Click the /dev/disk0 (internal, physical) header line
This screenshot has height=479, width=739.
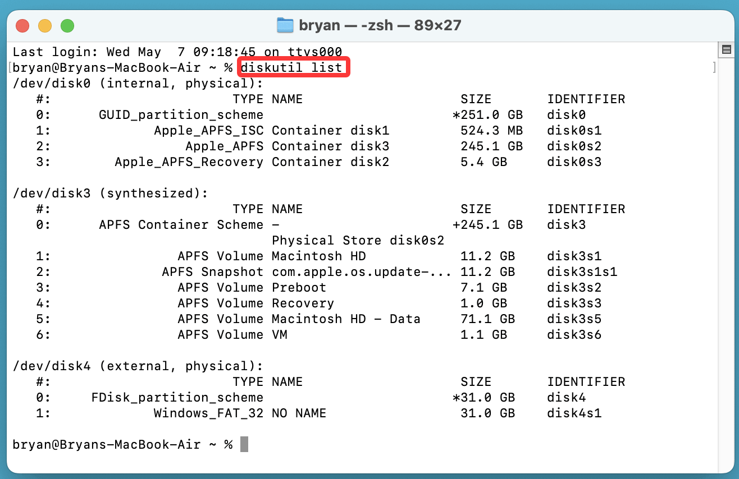pos(138,84)
